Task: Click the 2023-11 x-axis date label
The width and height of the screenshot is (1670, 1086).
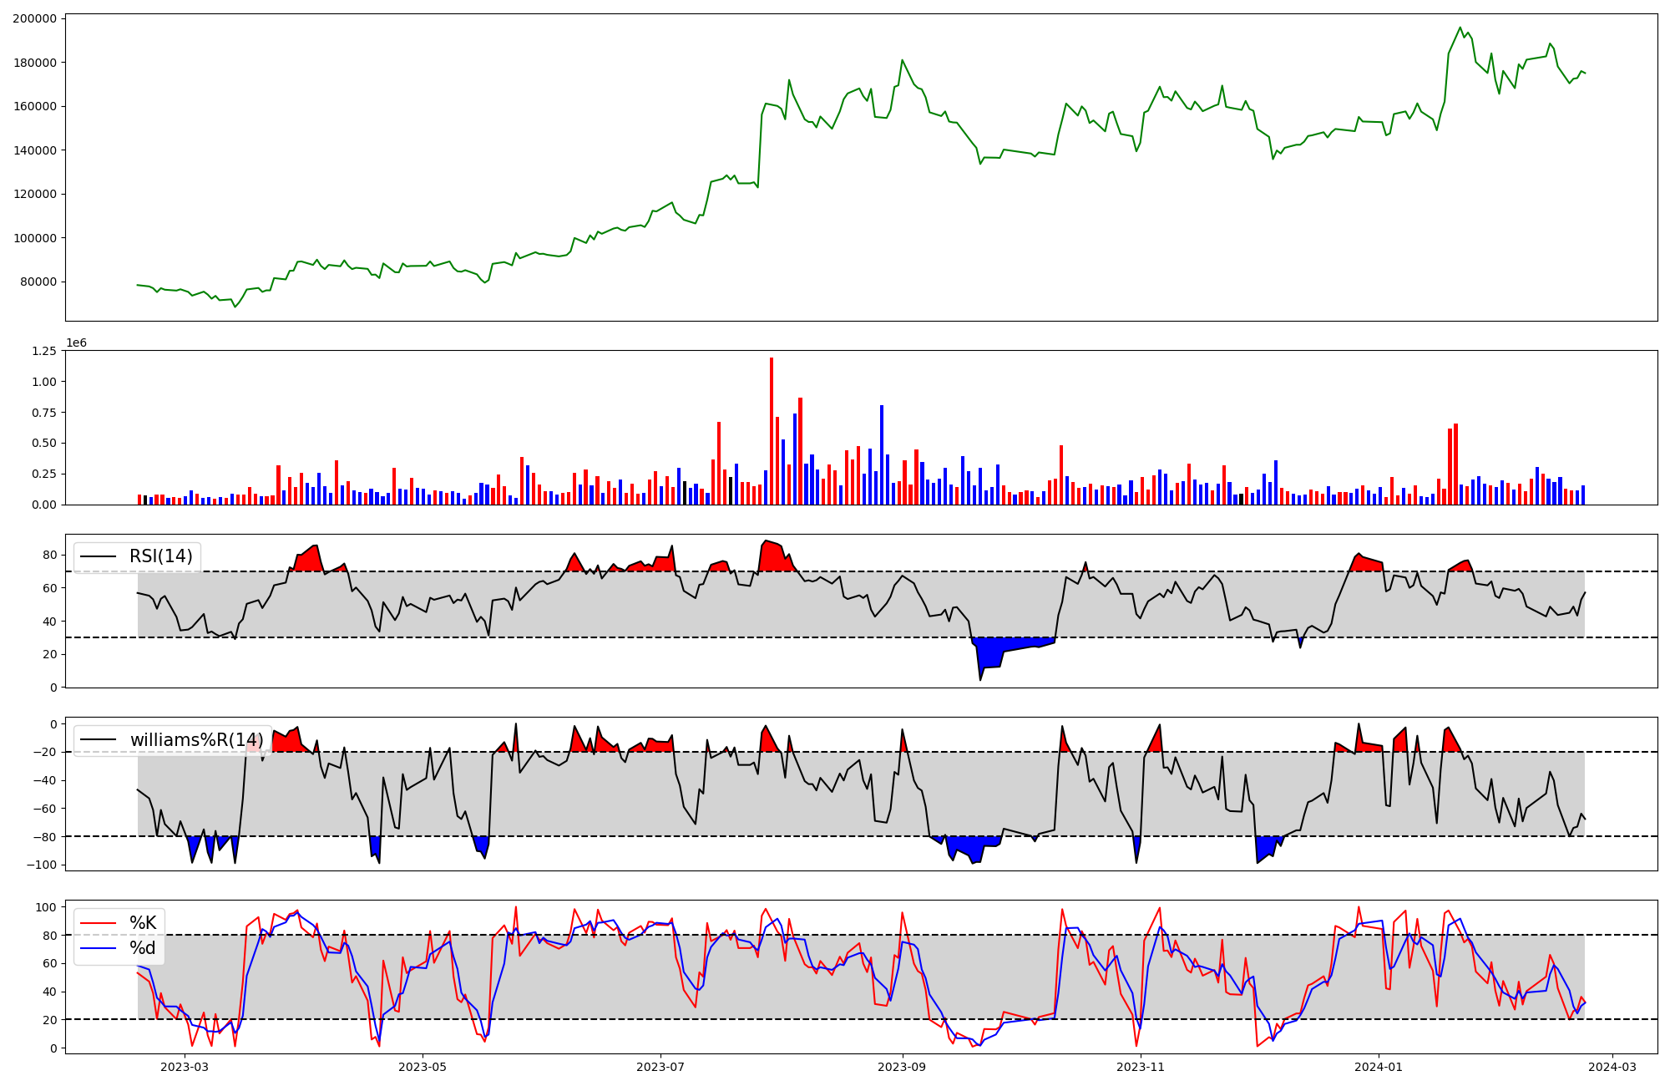Action: 1140,1067
